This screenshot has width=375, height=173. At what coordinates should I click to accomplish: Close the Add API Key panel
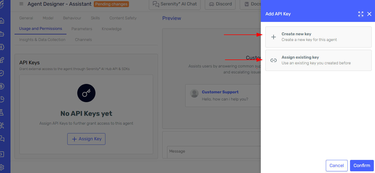[x=369, y=14]
